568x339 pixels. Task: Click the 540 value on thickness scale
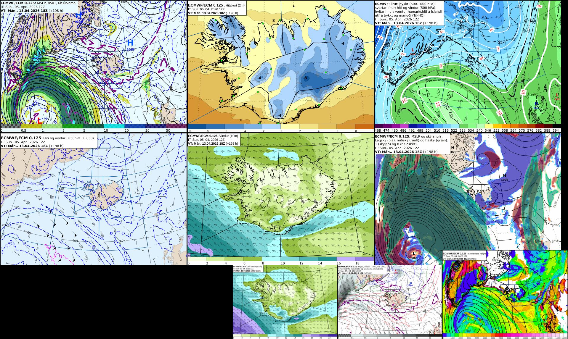(x=479, y=130)
